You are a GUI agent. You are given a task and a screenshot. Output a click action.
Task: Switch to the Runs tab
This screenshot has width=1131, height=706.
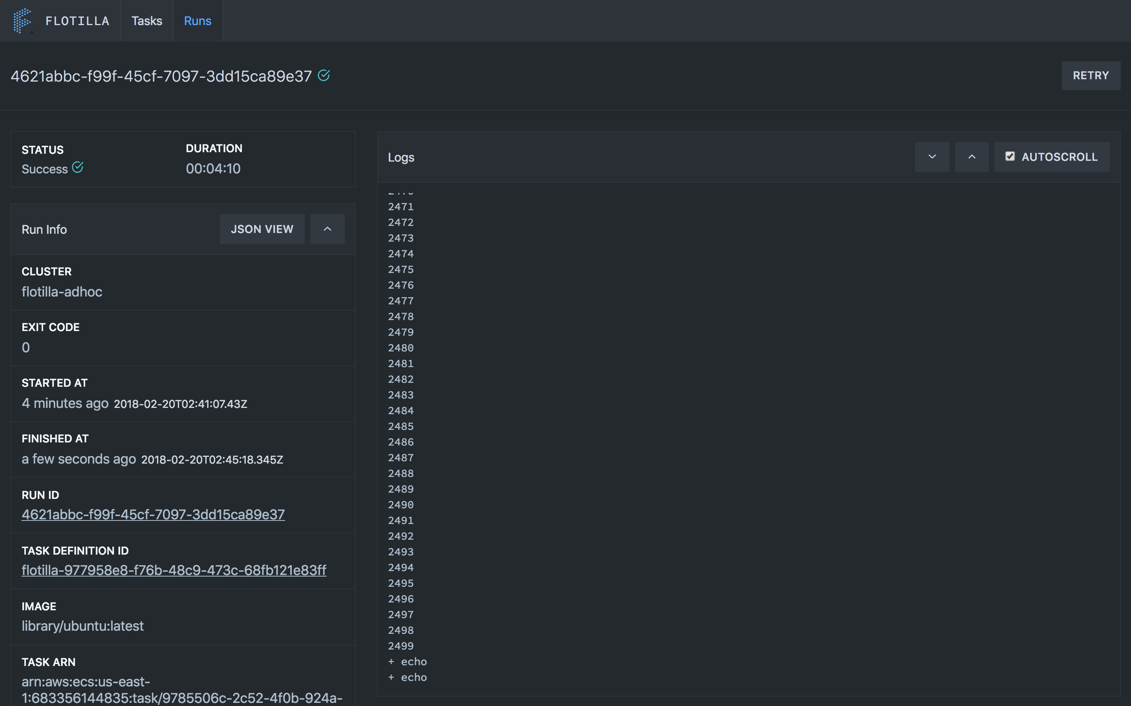click(x=198, y=20)
